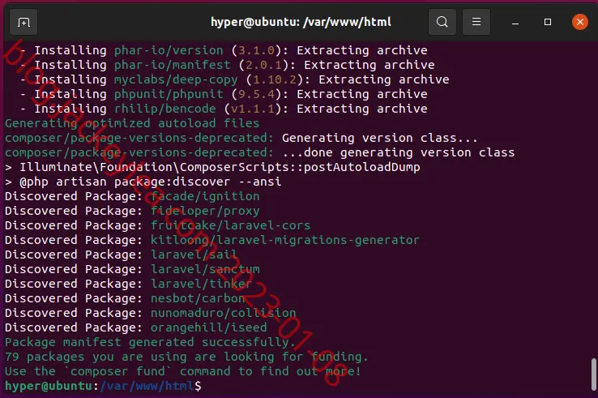Click the kitloong/laravel-migrations-generator package text
This screenshot has height=398, width=598.
pyautogui.click(x=285, y=240)
